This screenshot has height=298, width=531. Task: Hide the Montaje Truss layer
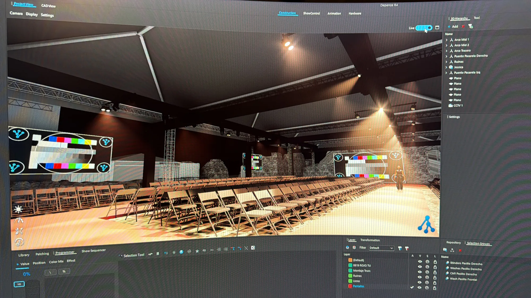[420, 272]
